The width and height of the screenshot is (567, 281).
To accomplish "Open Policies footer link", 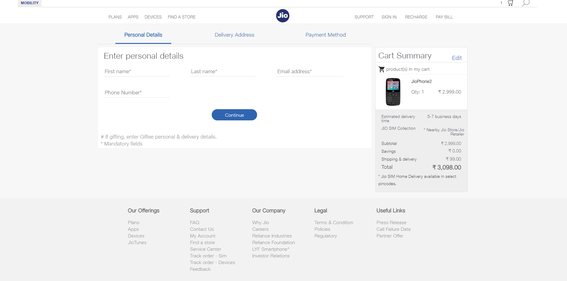I will tap(322, 229).
